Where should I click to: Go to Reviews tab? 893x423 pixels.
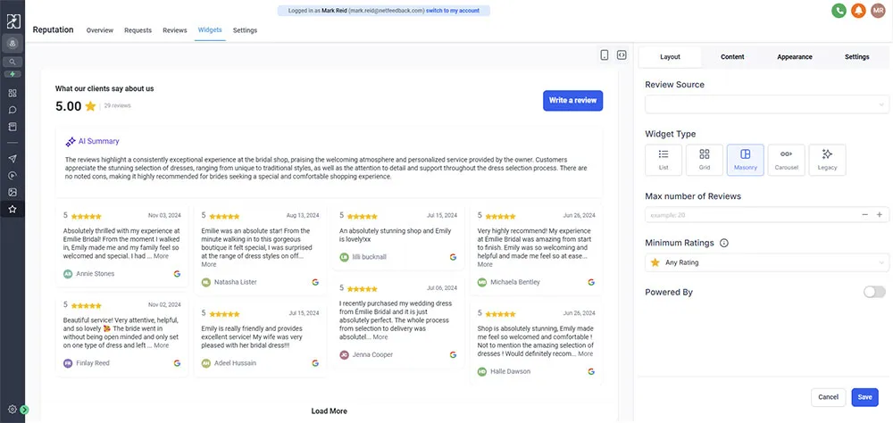tap(175, 30)
